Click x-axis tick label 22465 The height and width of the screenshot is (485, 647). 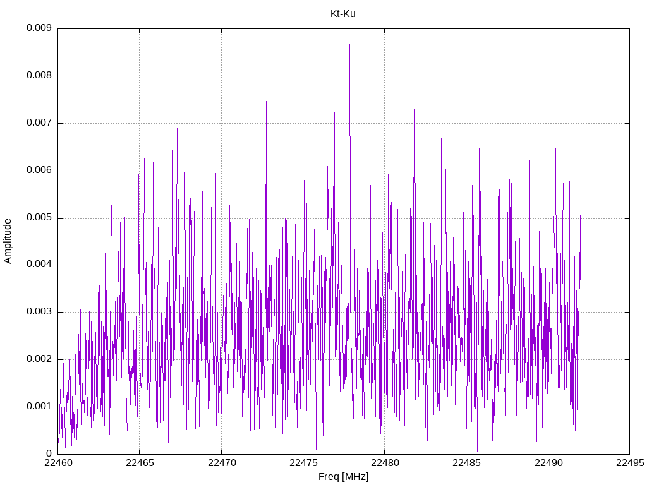140,463
